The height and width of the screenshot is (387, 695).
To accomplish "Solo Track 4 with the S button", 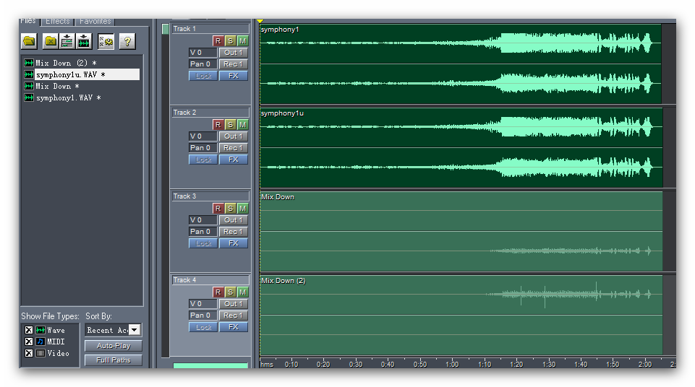I will coord(230,292).
